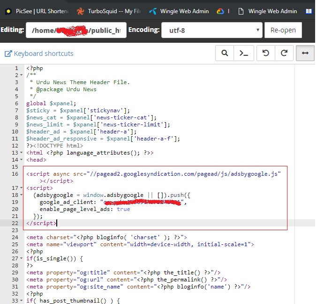Click the redo arrow icon

[x=284, y=53]
